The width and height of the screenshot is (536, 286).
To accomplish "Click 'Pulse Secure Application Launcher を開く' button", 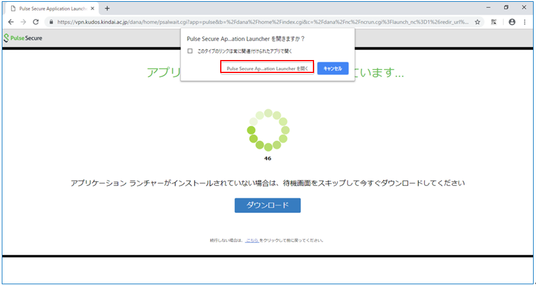I will point(267,68).
